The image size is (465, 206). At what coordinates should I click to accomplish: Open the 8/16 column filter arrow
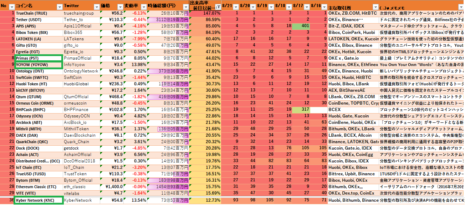[324, 6]
